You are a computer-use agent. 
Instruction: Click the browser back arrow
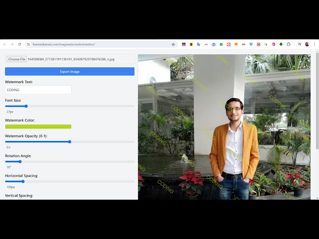(x=4, y=44)
